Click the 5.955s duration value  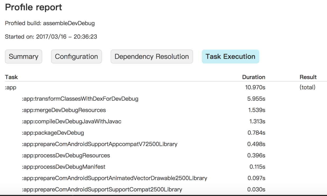pos(256,99)
